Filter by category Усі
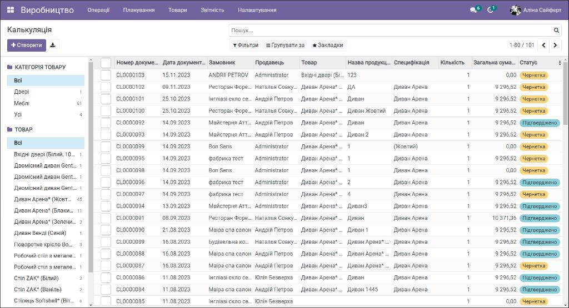This screenshot has width=569, height=308. [x=46, y=114]
